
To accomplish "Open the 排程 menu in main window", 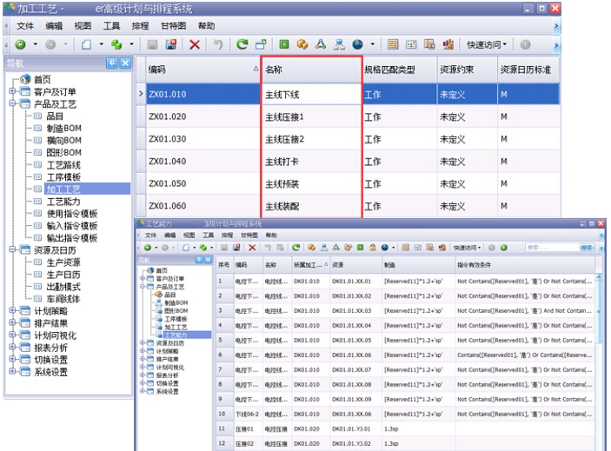I will pyautogui.click(x=140, y=26).
